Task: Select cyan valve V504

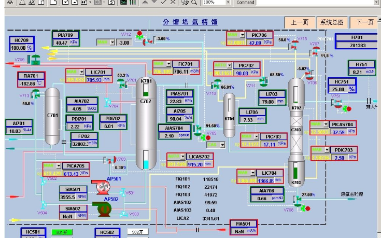Action: point(44,205)
